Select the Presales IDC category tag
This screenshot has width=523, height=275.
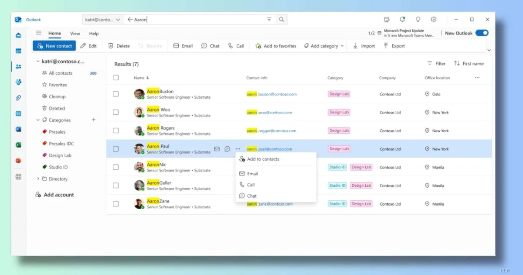pyautogui.click(x=61, y=144)
